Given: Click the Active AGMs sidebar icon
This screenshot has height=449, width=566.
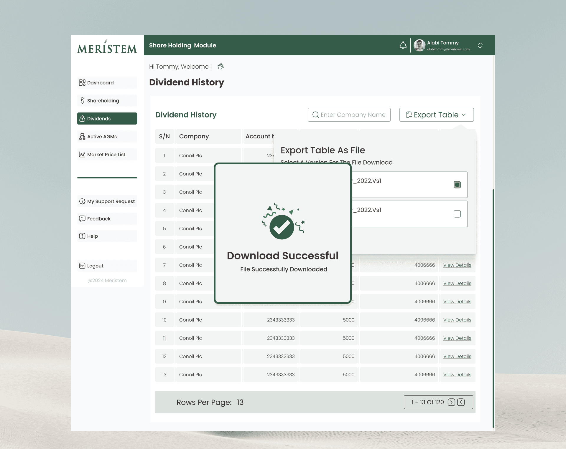Looking at the screenshot, I should (82, 137).
